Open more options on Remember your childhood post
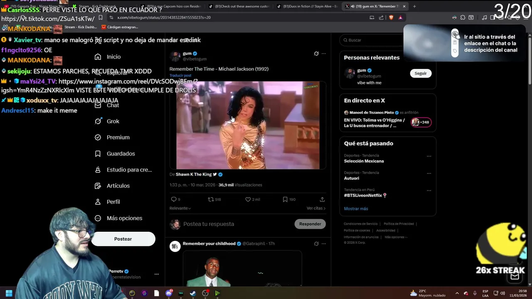 coord(324,244)
